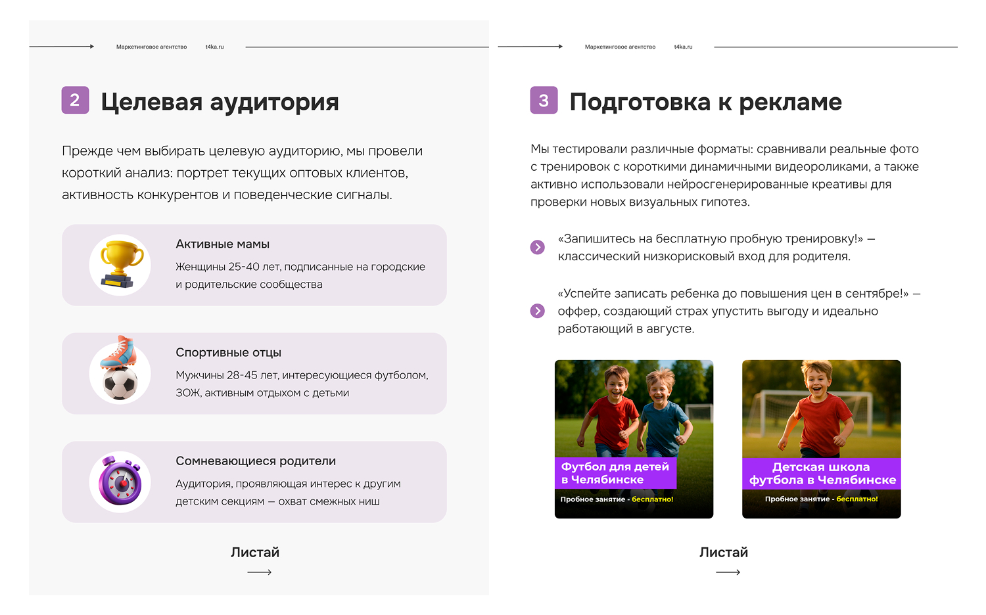Screen dimensions: 986x615
Task: Click Пробное занятие - бесплатно! on left creative
Action: [x=617, y=499]
